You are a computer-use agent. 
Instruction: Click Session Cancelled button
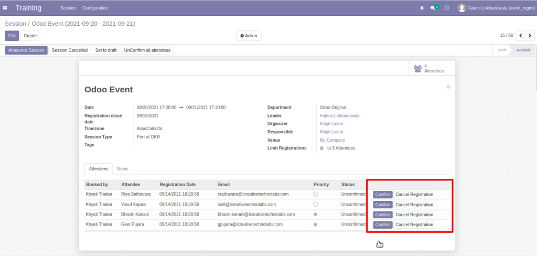[70, 50]
